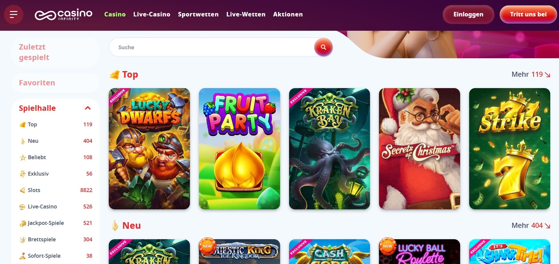Viewport: 559px width, 264px height.
Task: Click the Sofort-Spiele category icon
Action: [x=22, y=256]
